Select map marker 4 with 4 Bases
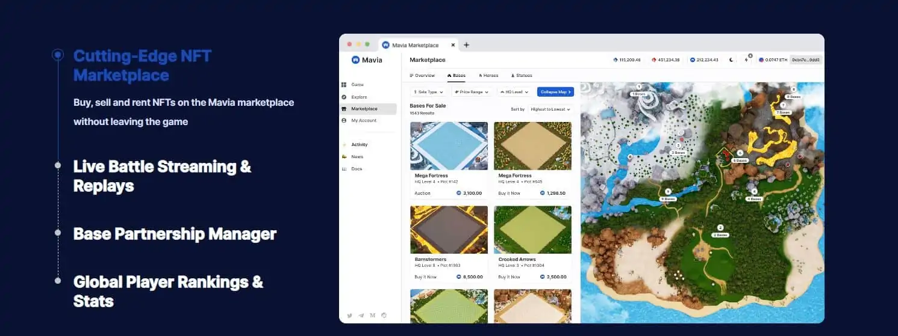Screen dimensions: 898x336 pos(754,195)
